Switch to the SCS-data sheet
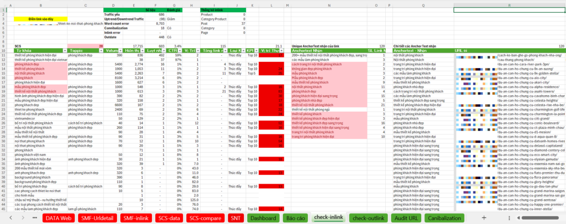Screen dimensions: 566x224 (x=169, y=218)
